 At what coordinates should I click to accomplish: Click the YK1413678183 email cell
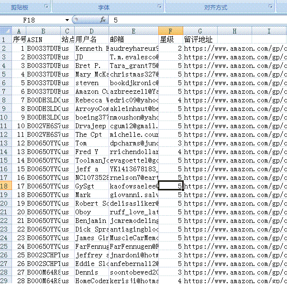point(133,169)
